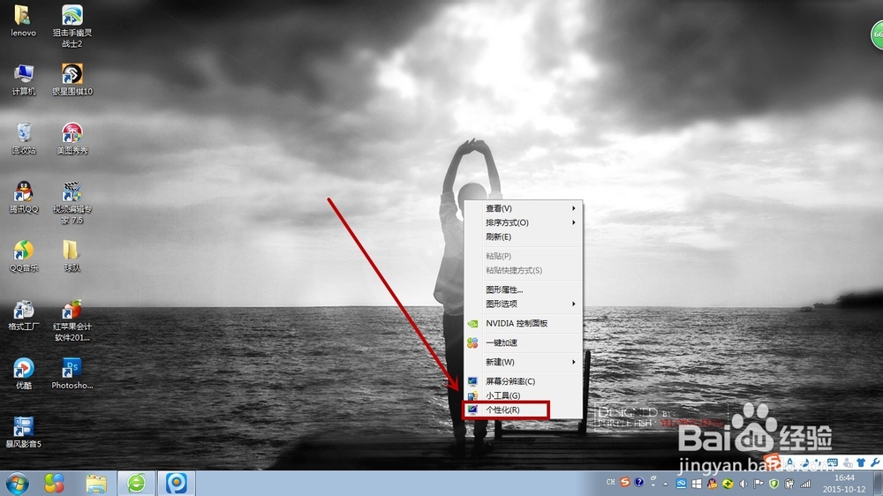Screen dimensions: 883x496
Task: Click the Show Desktop strip at taskbar end
Action: point(878,484)
